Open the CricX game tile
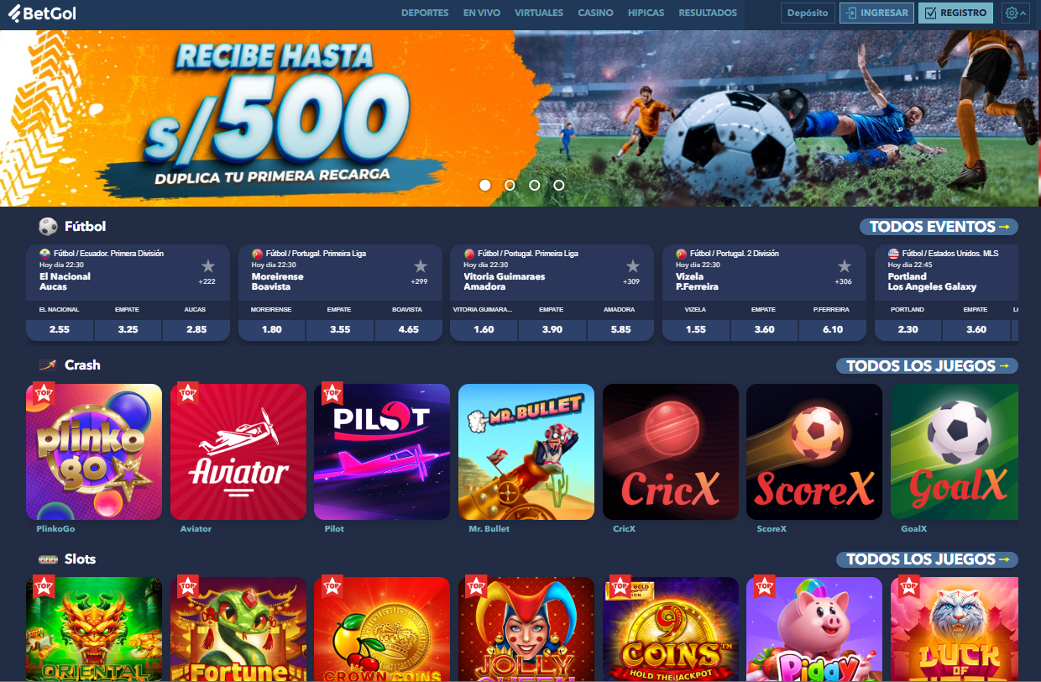The height and width of the screenshot is (682, 1041). 671,452
